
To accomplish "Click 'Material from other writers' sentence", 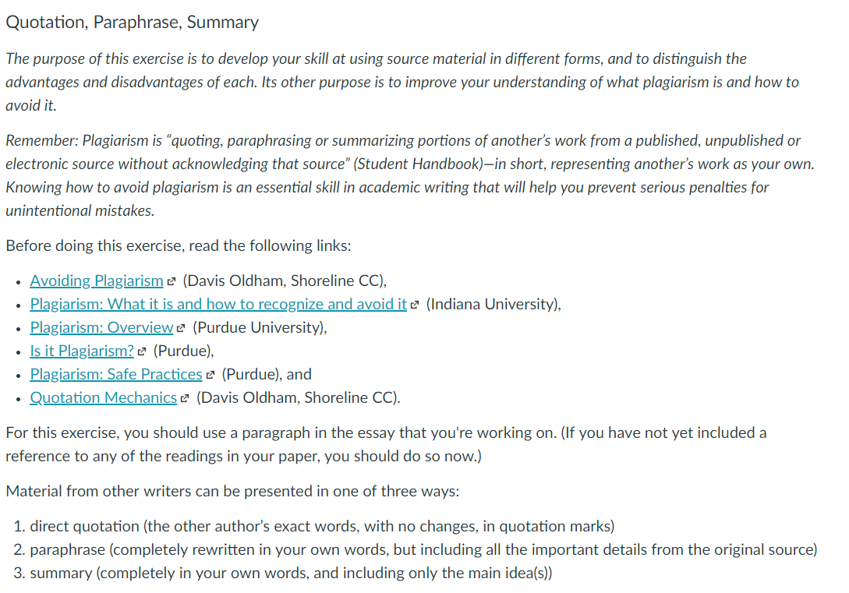I will click(232, 491).
